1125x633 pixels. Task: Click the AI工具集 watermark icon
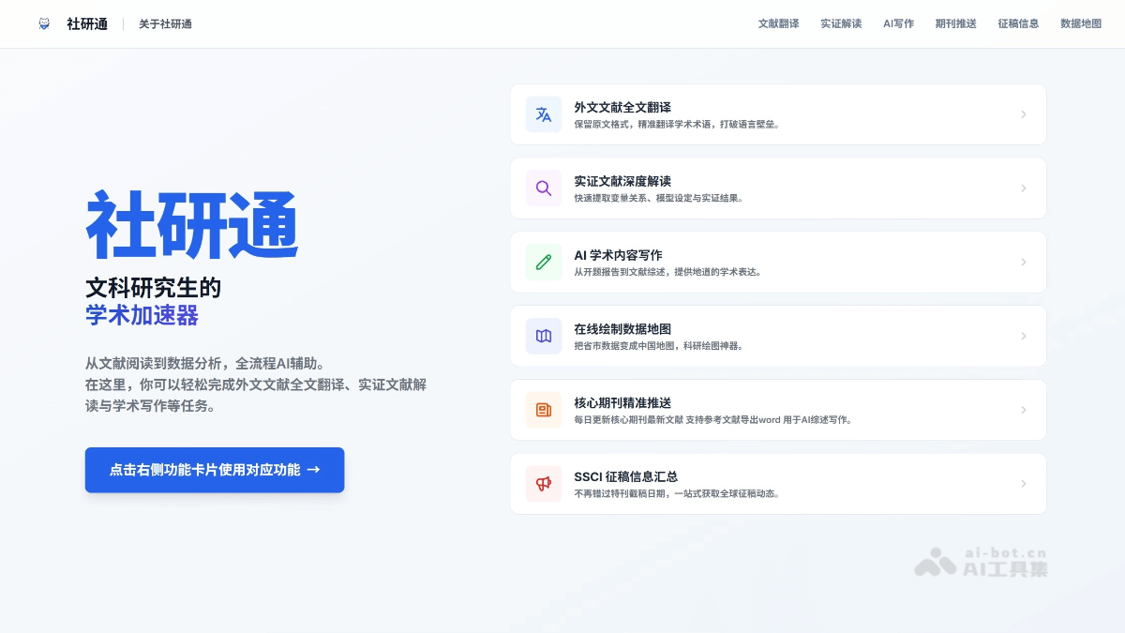(x=936, y=563)
